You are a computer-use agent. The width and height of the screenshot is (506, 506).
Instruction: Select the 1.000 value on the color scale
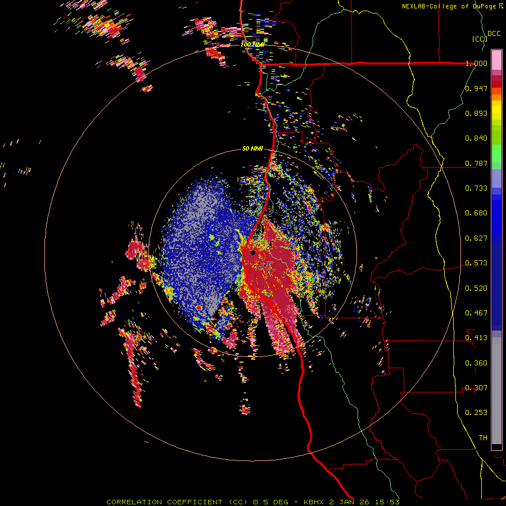476,63
